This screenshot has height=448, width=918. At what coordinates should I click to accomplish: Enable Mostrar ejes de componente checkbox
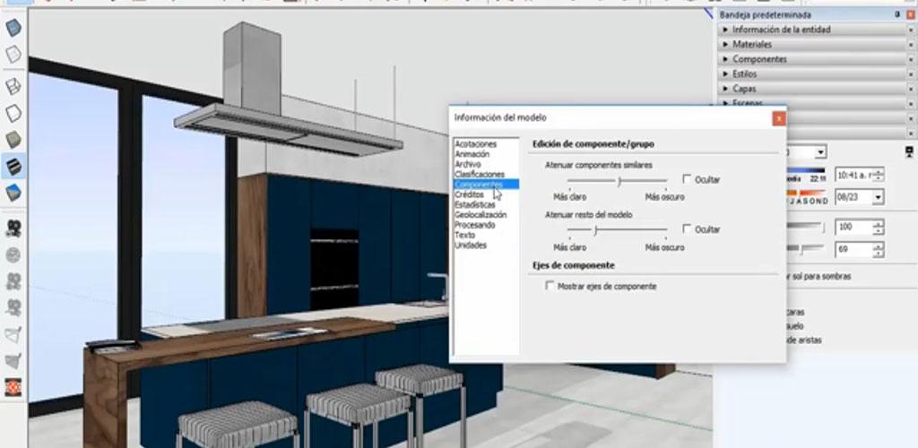[x=550, y=286]
